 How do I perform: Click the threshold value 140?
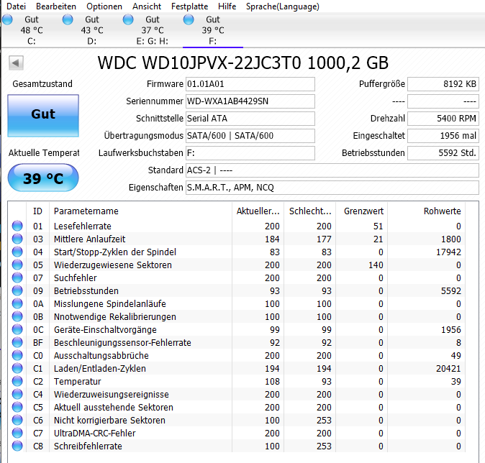376,265
